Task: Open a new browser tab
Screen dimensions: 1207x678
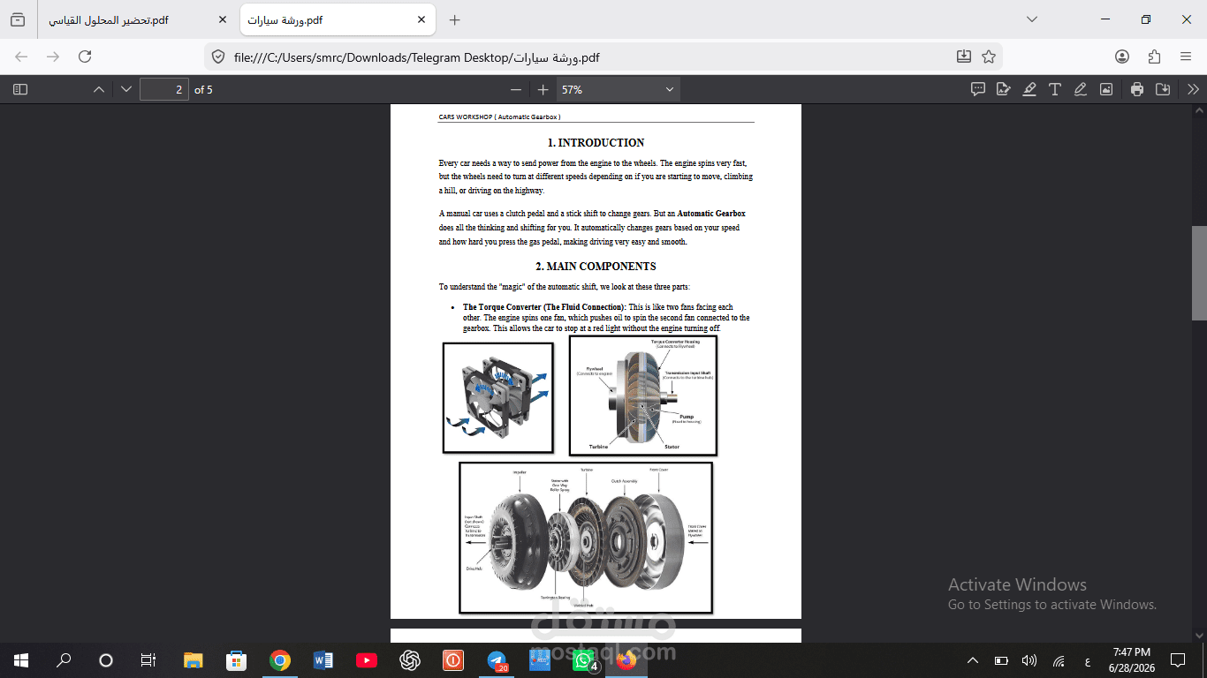Action: (455, 19)
